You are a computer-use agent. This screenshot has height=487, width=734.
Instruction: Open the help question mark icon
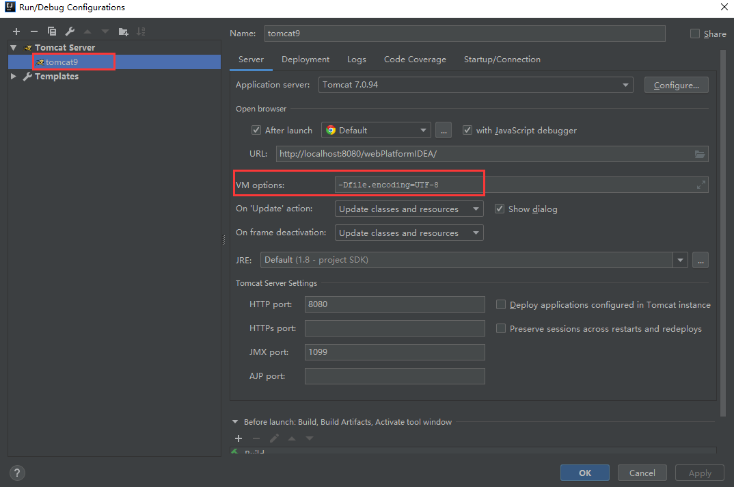pos(17,473)
